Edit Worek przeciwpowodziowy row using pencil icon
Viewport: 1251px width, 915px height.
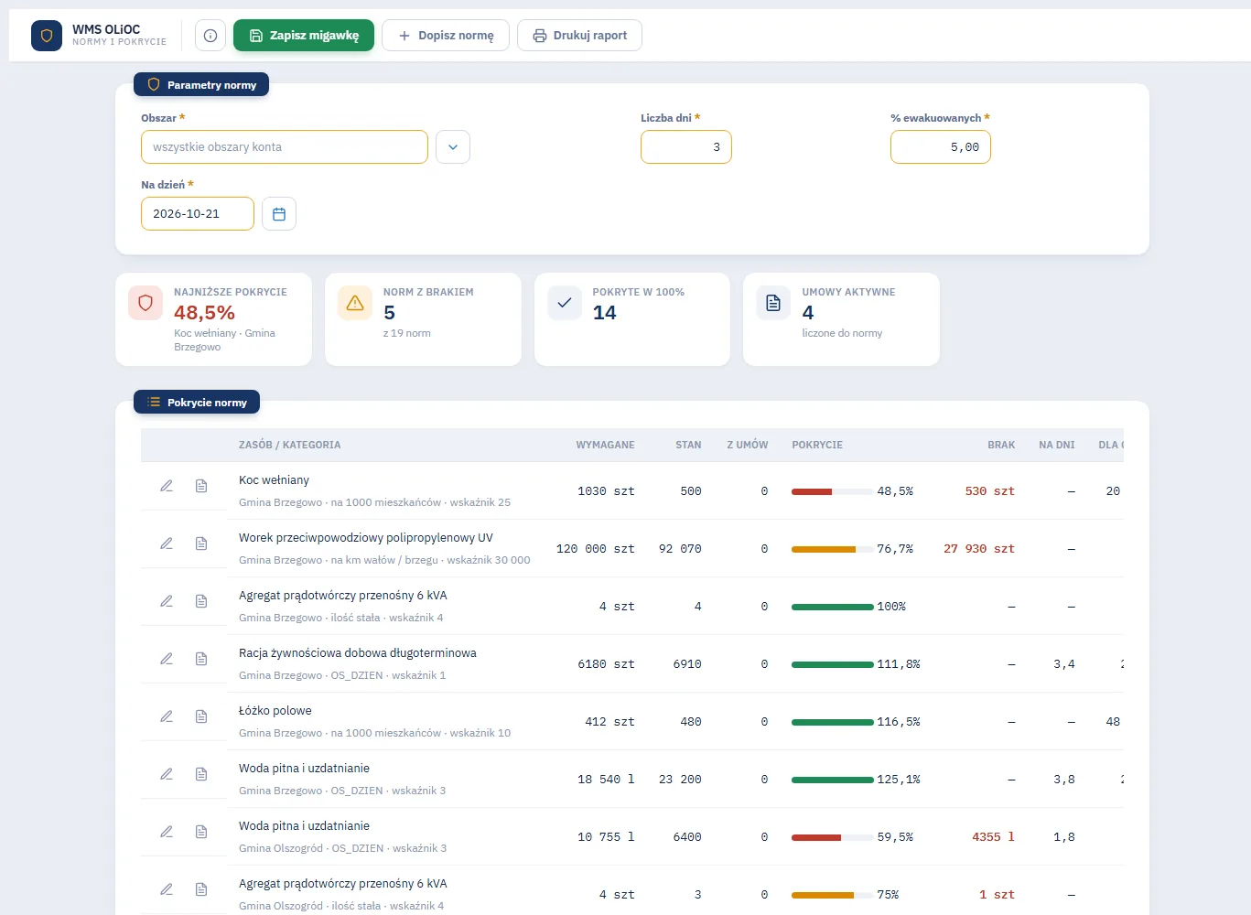pyautogui.click(x=167, y=544)
